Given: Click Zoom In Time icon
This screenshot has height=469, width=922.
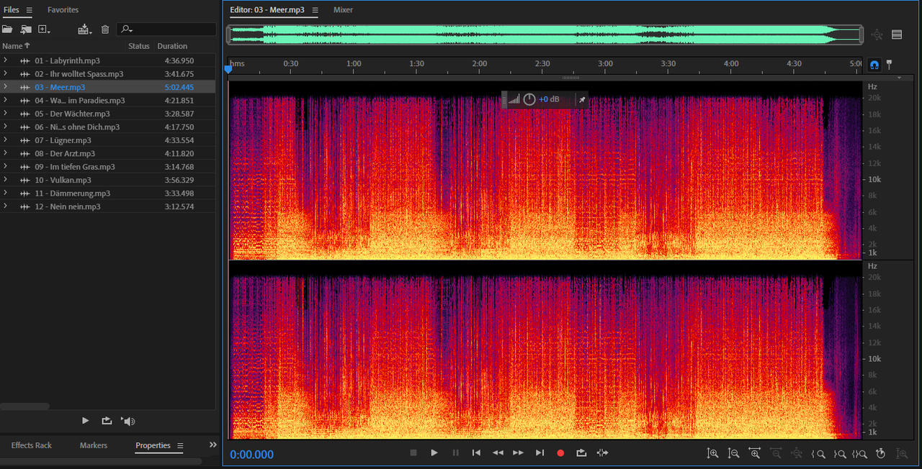Looking at the screenshot, I should [754, 453].
